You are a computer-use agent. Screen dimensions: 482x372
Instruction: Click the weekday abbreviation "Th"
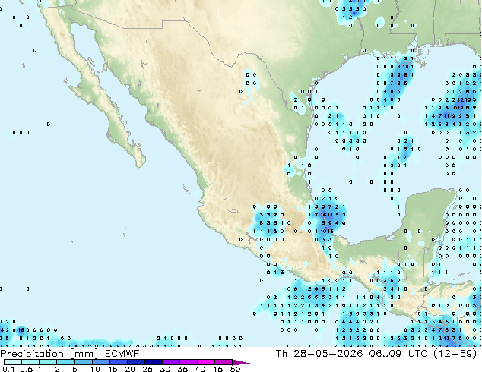(281, 354)
